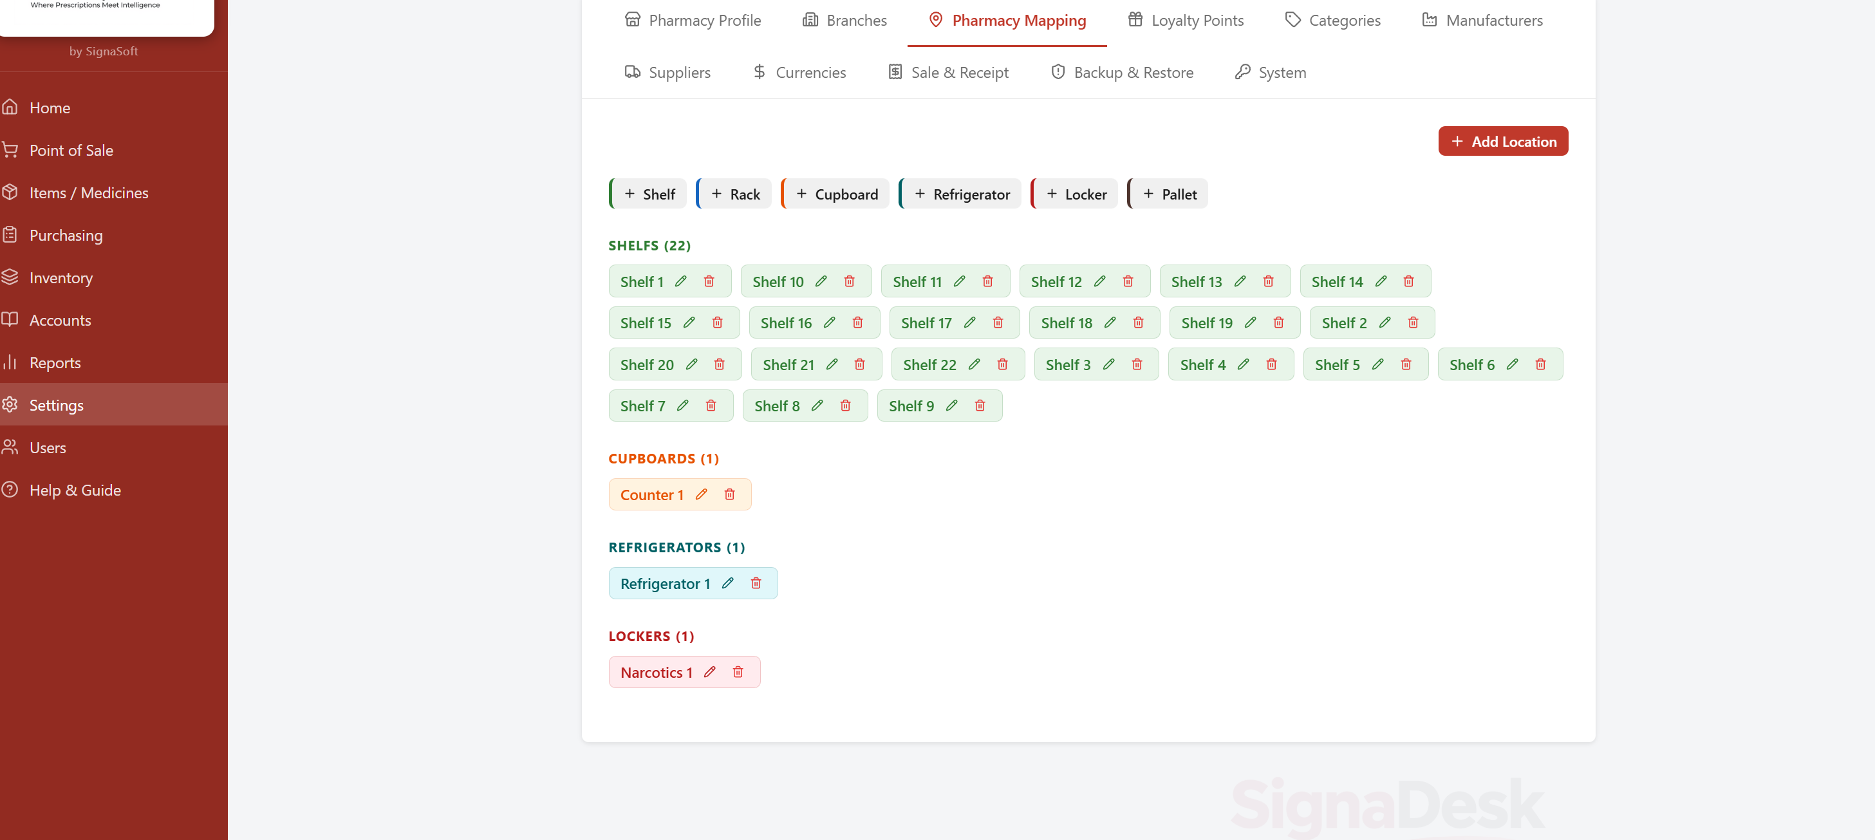Click the edit pencil for Shelf 1
The height and width of the screenshot is (840, 1875).
[680, 282]
